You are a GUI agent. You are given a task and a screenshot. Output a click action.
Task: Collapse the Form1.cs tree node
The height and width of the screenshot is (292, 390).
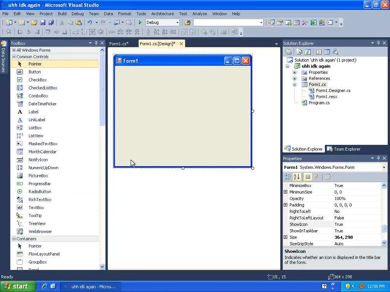(294, 84)
